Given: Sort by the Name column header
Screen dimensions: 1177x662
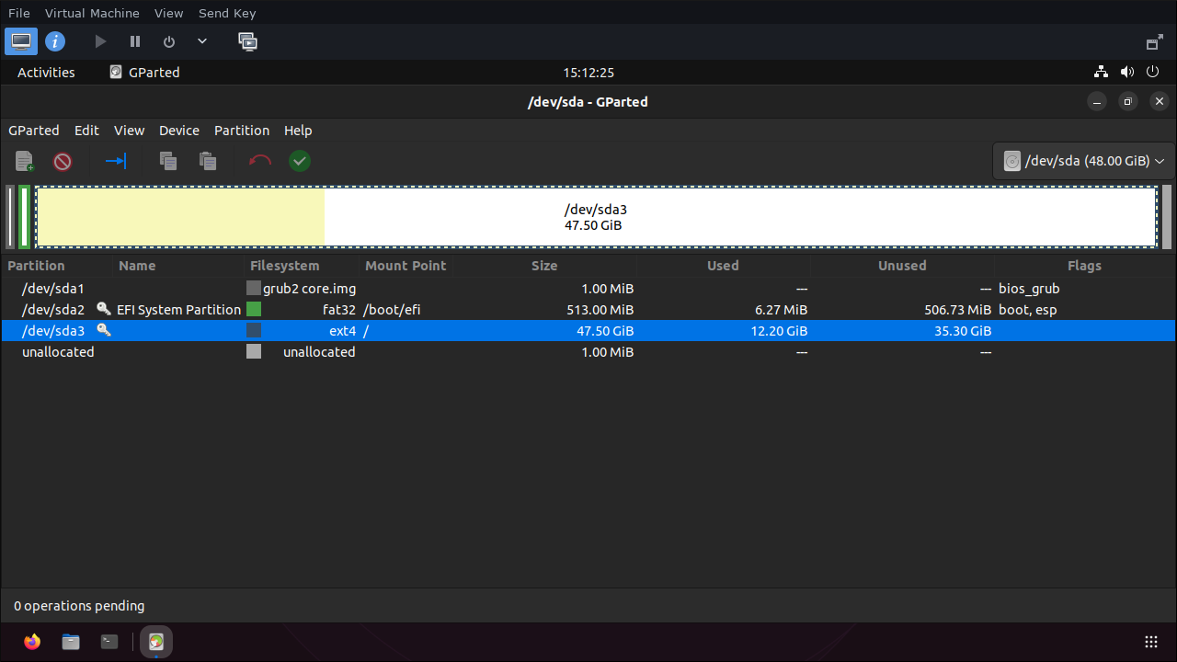Looking at the screenshot, I should point(180,266).
